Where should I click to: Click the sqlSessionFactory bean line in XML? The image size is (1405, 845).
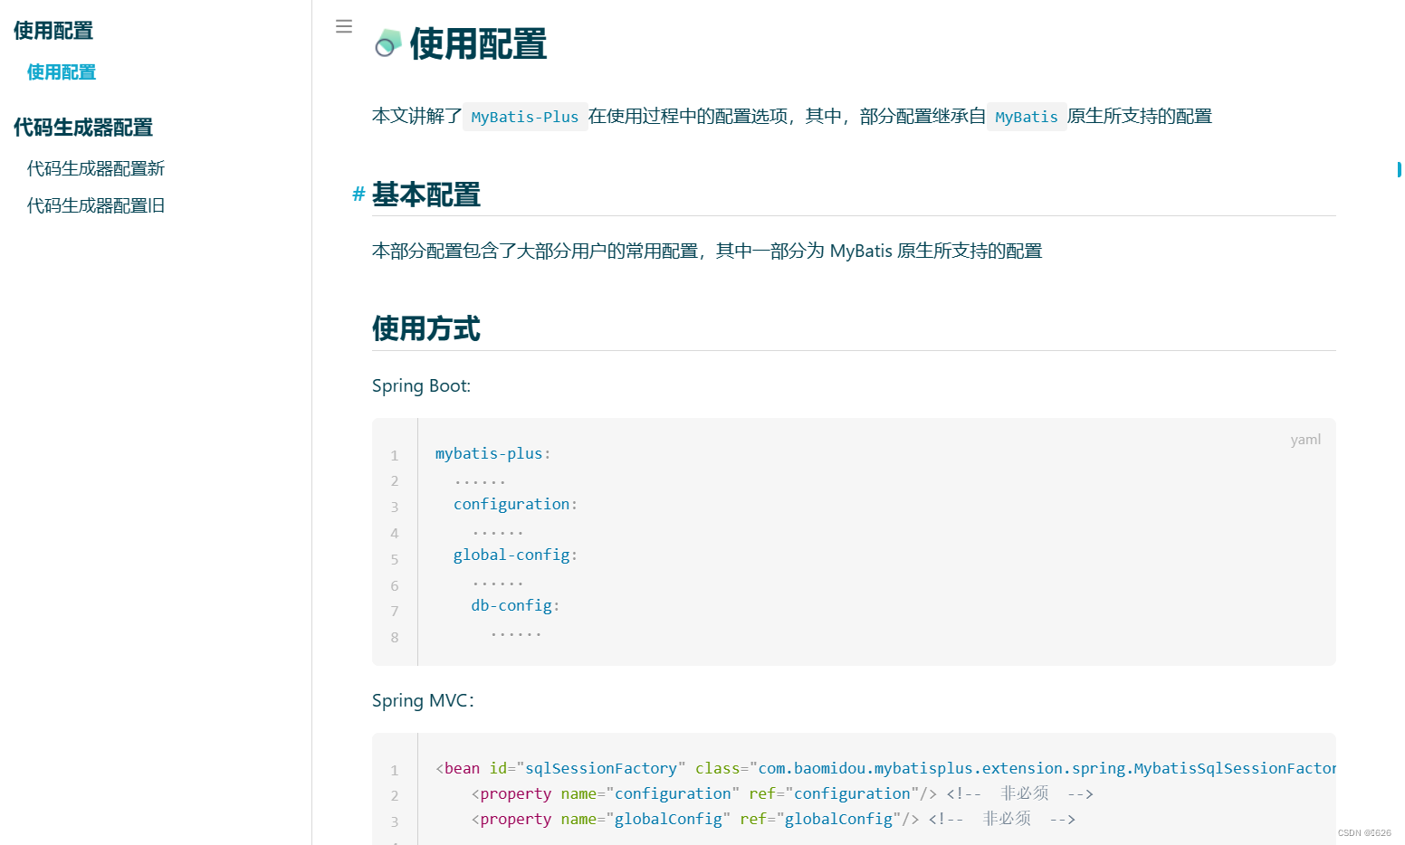click(885, 768)
